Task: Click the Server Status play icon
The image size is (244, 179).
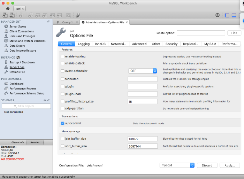Action: (x=6, y=26)
